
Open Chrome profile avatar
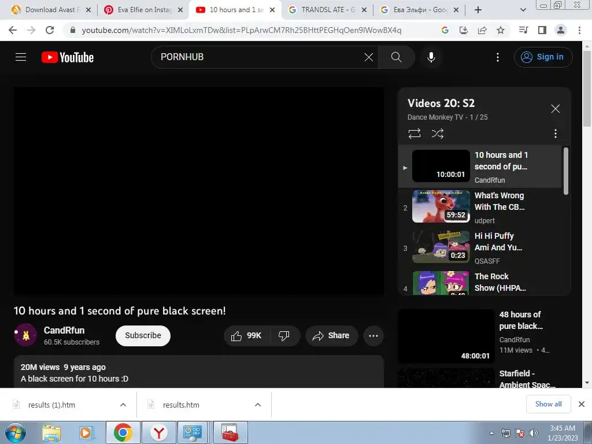click(561, 30)
